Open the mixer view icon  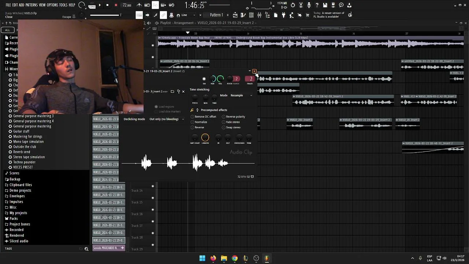pos(259,15)
